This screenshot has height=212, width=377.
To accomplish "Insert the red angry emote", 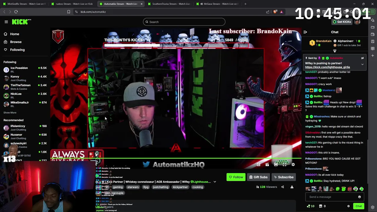I will pyautogui.click(x=350, y=189).
